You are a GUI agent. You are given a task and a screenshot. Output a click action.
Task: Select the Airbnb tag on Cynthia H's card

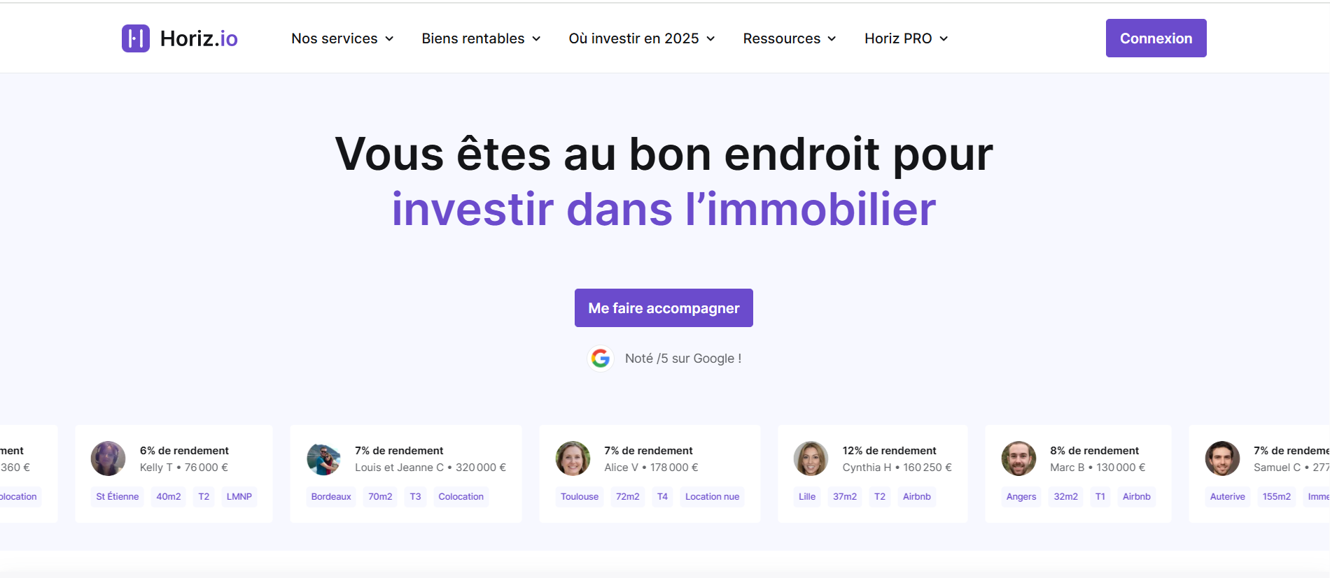tap(916, 497)
